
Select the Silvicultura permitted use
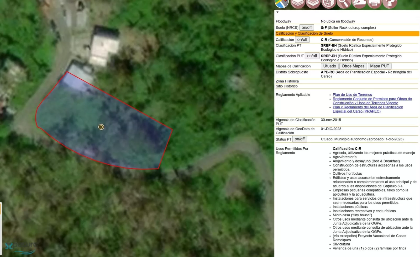click(341, 244)
